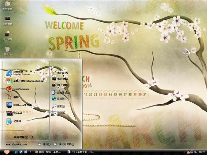Launch Internet Explorer from start menu
Viewport: 207px width, 155px height.
click(18, 73)
